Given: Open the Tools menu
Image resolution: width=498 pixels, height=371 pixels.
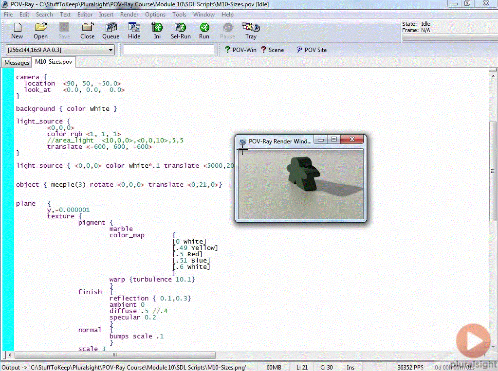Looking at the screenshot, I should click(x=180, y=15).
